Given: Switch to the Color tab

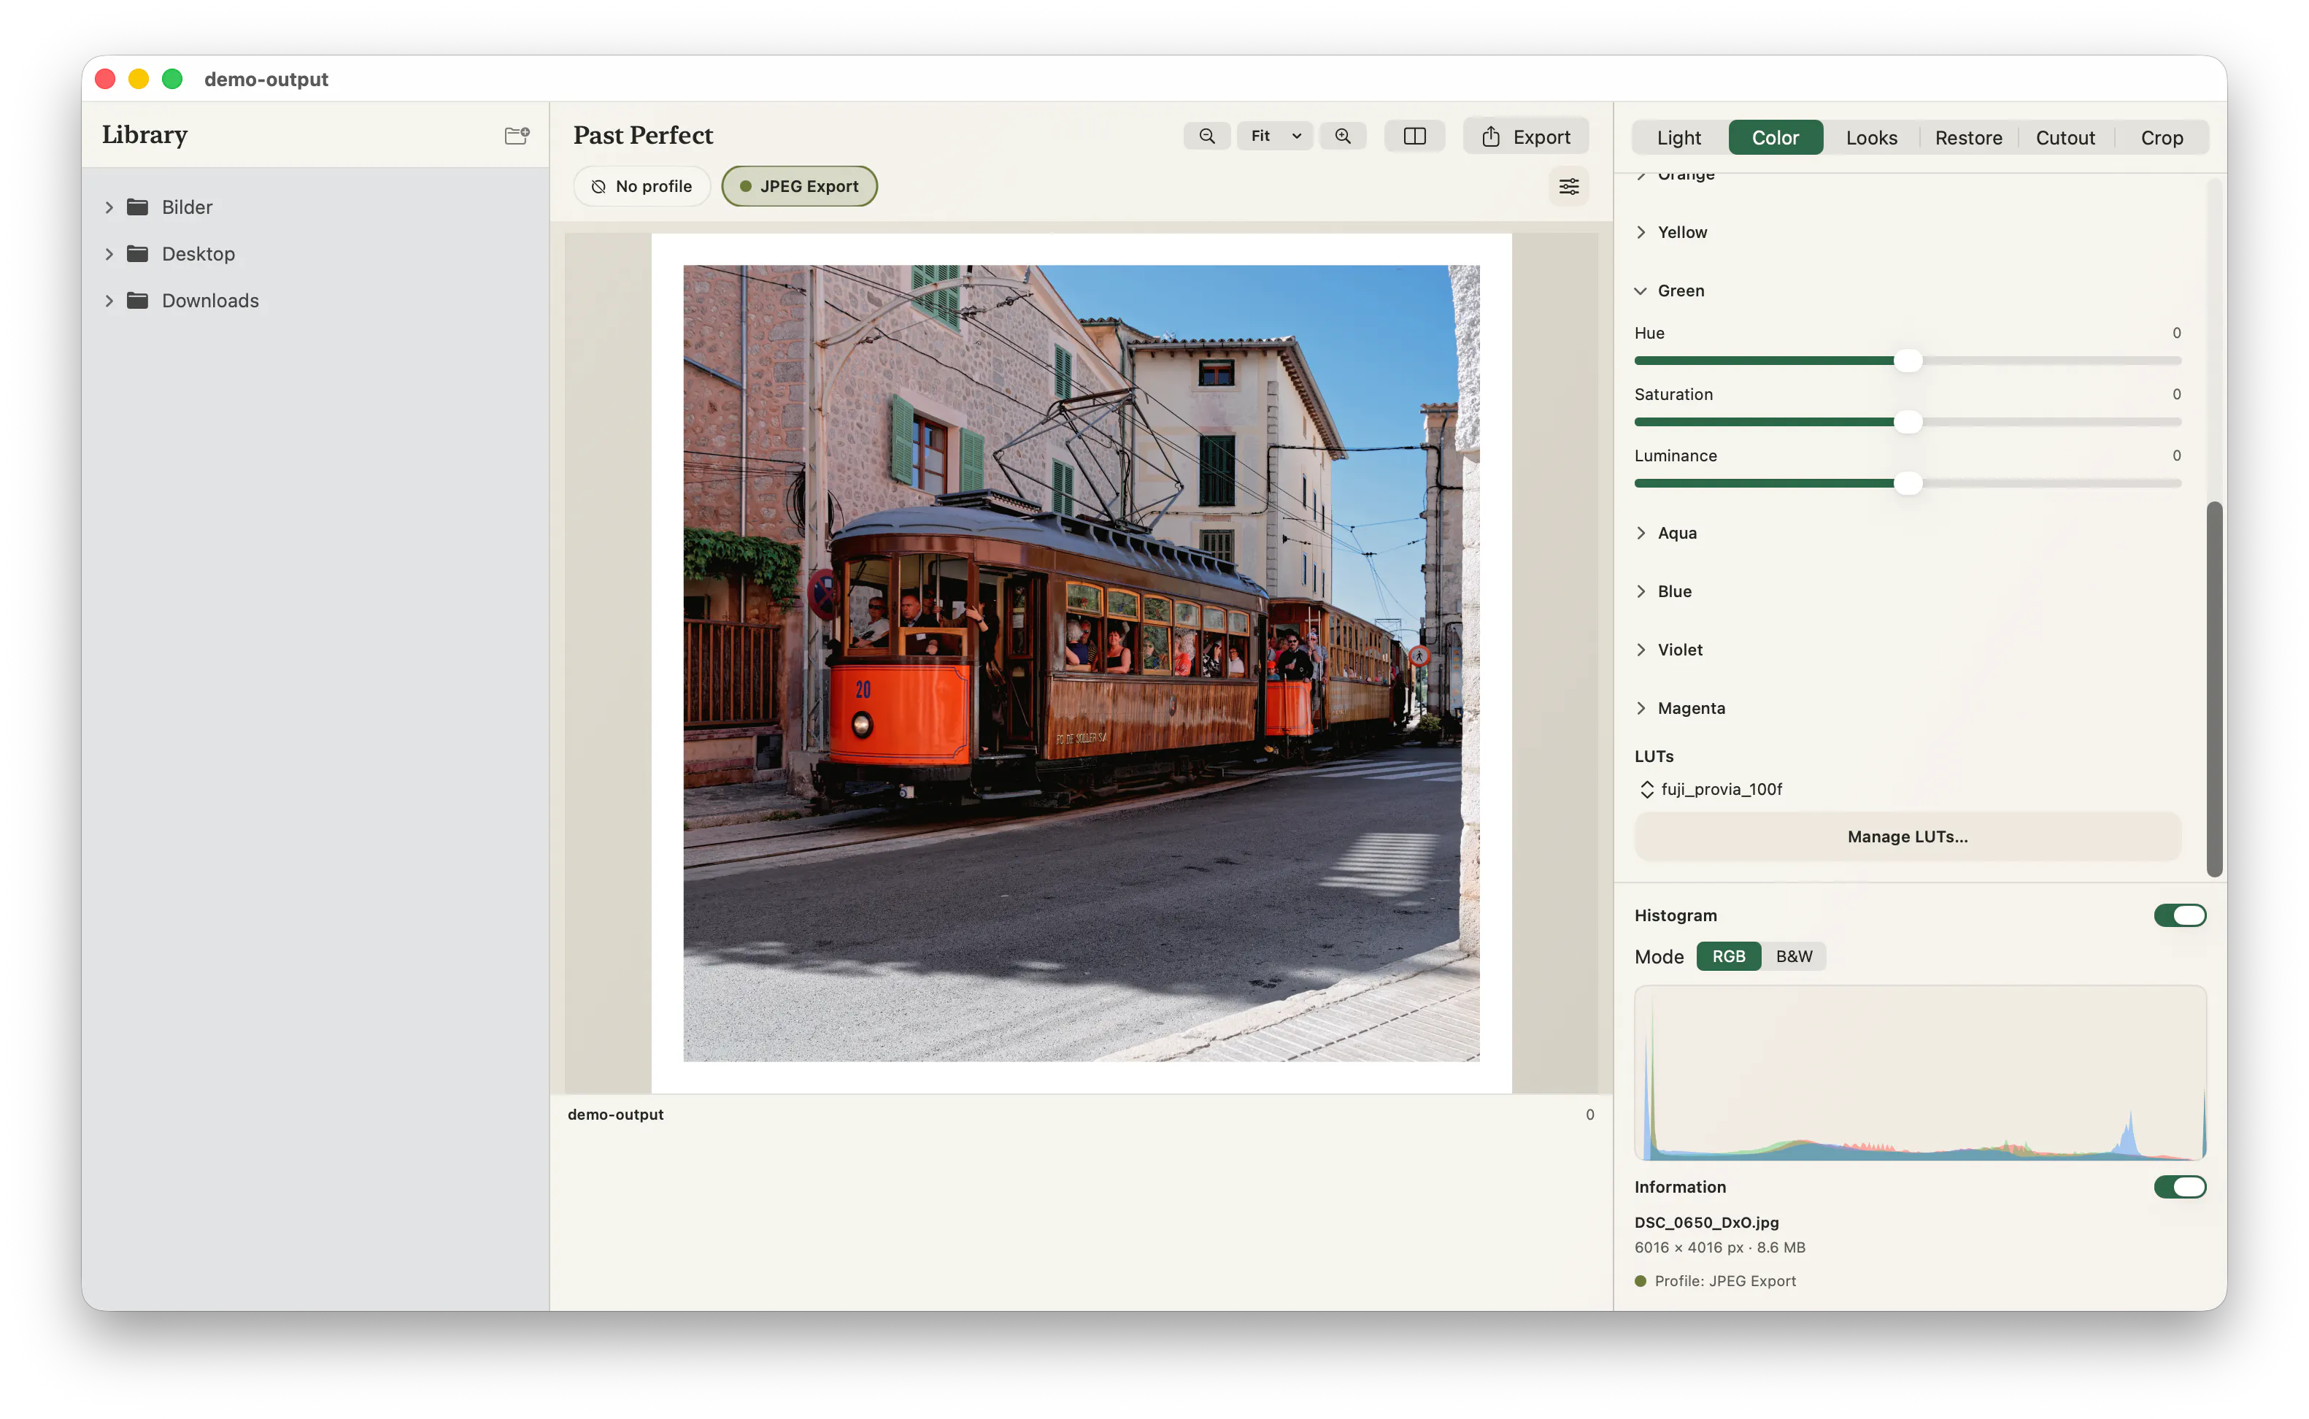Looking at the screenshot, I should 1775,138.
